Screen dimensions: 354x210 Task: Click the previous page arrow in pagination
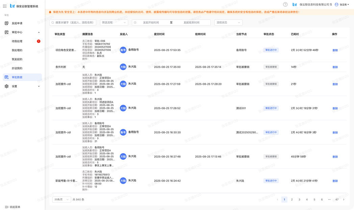pyautogui.click(x=278, y=200)
